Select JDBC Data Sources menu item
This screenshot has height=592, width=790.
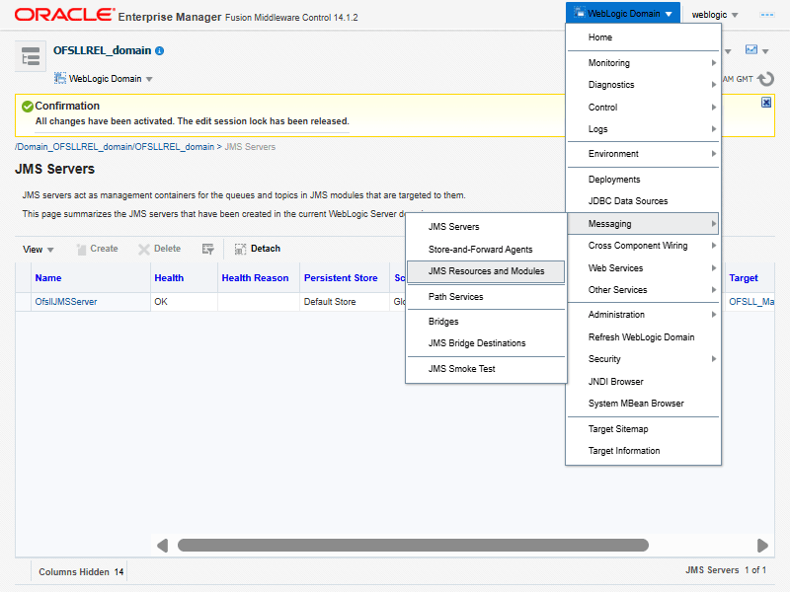coord(643,201)
